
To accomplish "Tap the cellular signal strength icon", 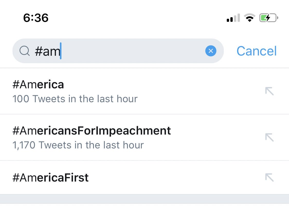I will (233, 18).
